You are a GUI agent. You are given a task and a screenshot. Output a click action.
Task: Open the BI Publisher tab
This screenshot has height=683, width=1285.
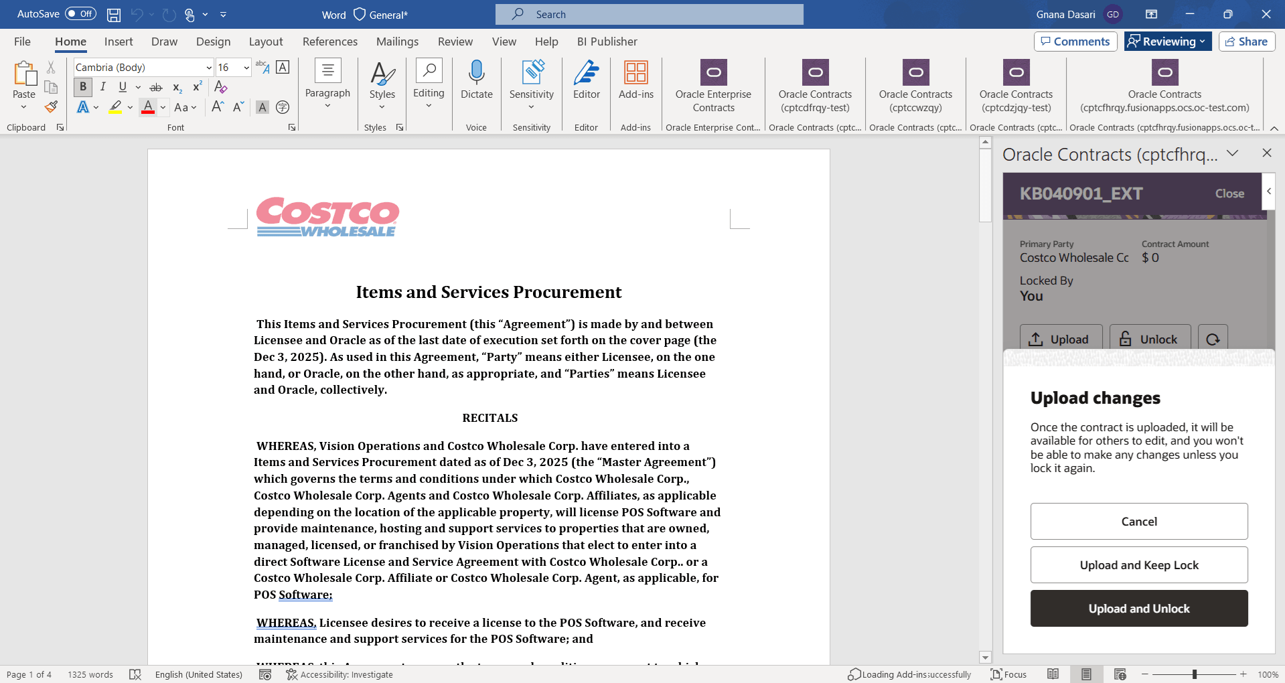(x=607, y=42)
